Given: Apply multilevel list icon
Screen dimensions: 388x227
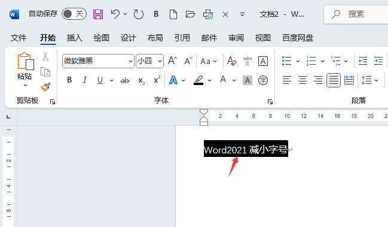Looking at the screenshot, I should pos(335,61).
